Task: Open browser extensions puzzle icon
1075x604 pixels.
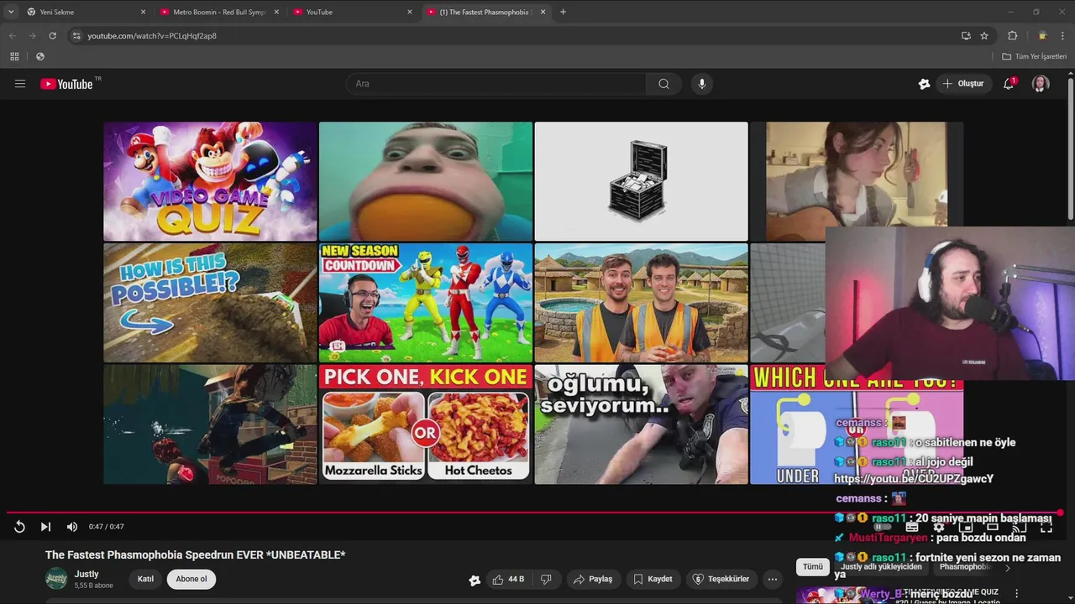Action: (1012, 36)
